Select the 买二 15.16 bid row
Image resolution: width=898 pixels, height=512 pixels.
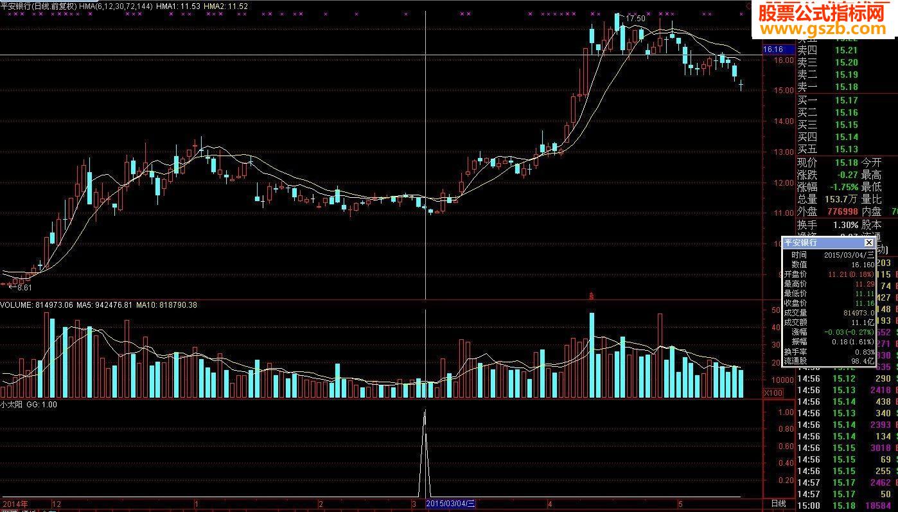pyautogui.click(x=829, y=112)
